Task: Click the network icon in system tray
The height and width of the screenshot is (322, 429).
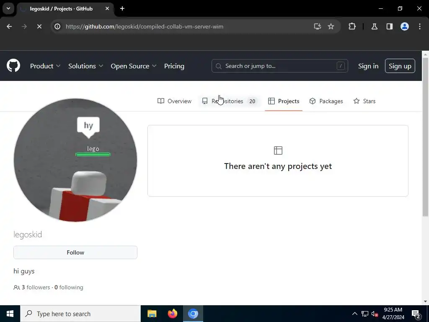Action: click(x=365, y=314)
